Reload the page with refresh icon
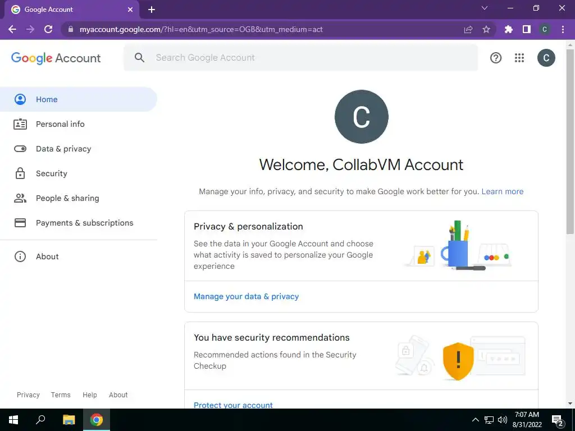The image size is (575, 431). tap(48, 29)
